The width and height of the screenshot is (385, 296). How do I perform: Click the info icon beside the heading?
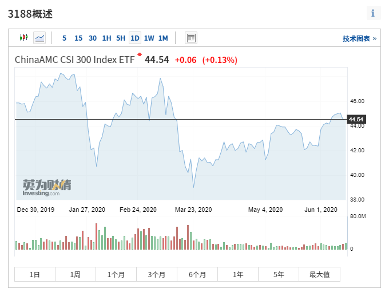(x=373, y=13)
